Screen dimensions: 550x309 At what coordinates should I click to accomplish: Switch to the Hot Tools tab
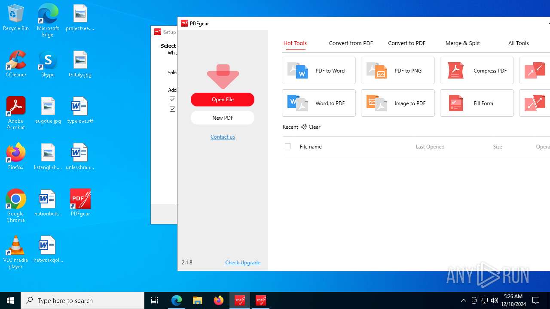point(295,43)
